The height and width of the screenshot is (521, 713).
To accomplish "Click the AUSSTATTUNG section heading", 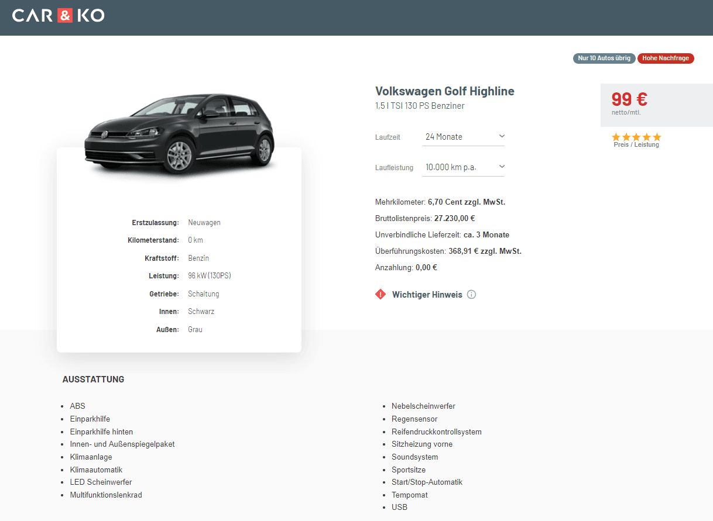I will pyautogui.click(x=94, y=379).
